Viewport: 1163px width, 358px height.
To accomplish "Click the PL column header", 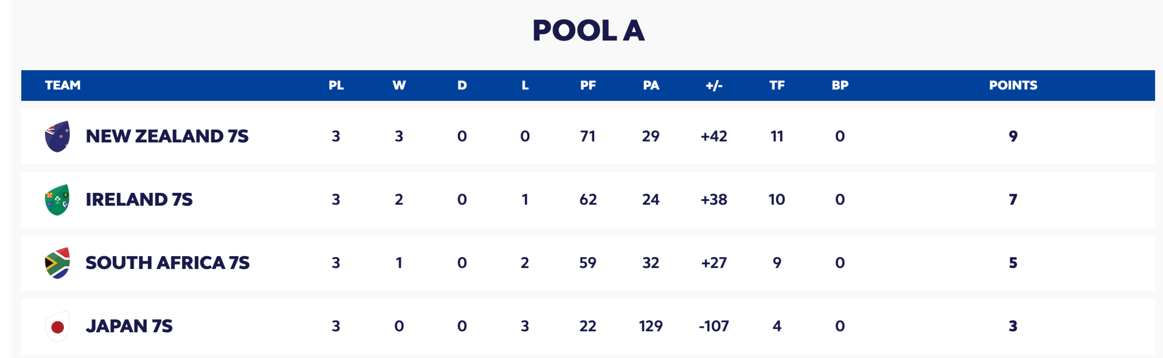I will (x=336, y=86).
